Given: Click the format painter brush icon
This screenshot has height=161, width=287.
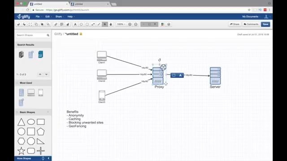Looking at the screenshot, I should coord(68,24).
